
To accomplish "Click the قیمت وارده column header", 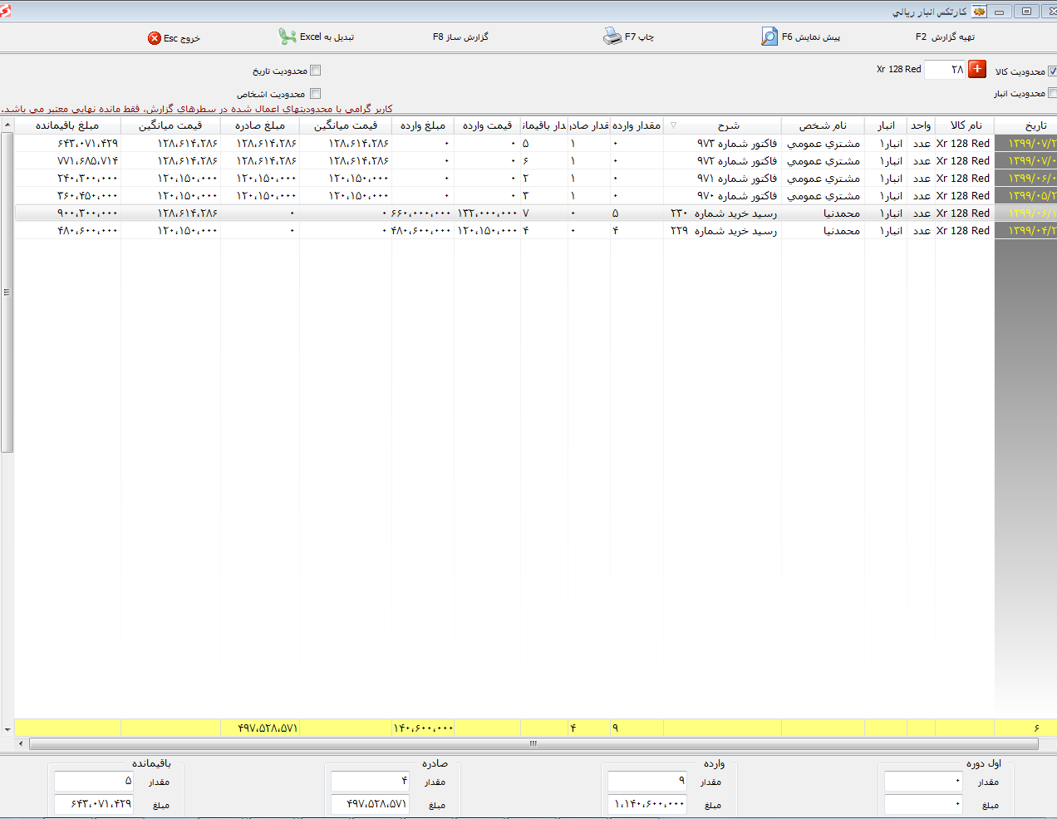I will tap(488, 125).
